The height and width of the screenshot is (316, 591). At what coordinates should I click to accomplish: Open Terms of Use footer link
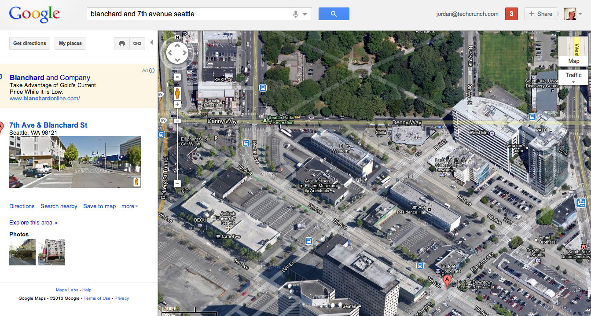pos(97,298)
